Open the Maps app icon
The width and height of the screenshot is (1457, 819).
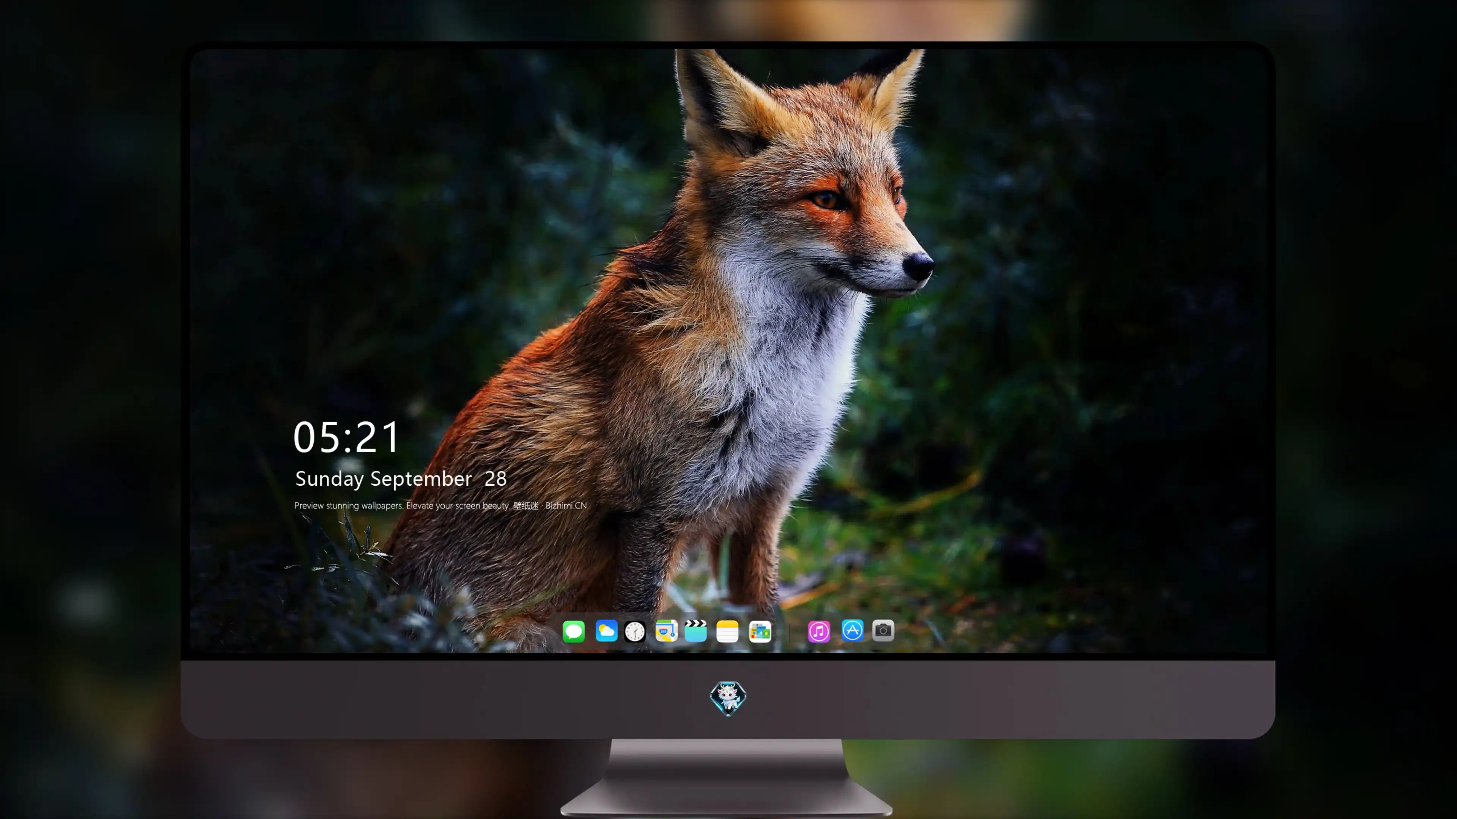[x=666, y=631]
